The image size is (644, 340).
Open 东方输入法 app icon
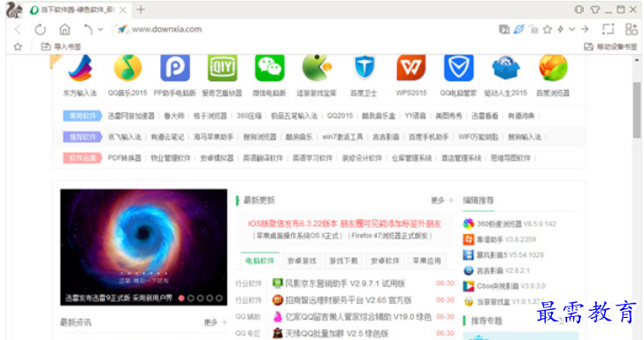(x=80, y=68)
